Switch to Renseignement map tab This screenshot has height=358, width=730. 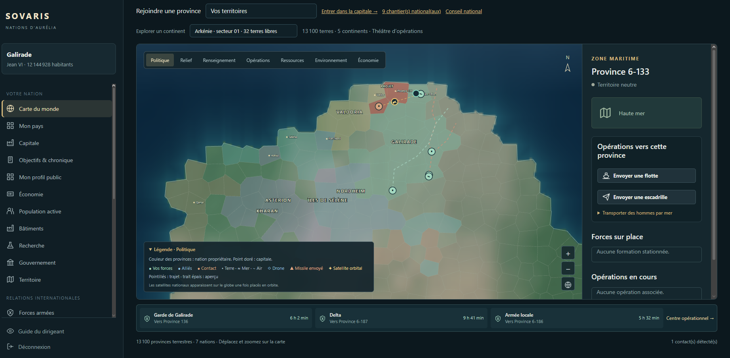click(x=219, y=60)
